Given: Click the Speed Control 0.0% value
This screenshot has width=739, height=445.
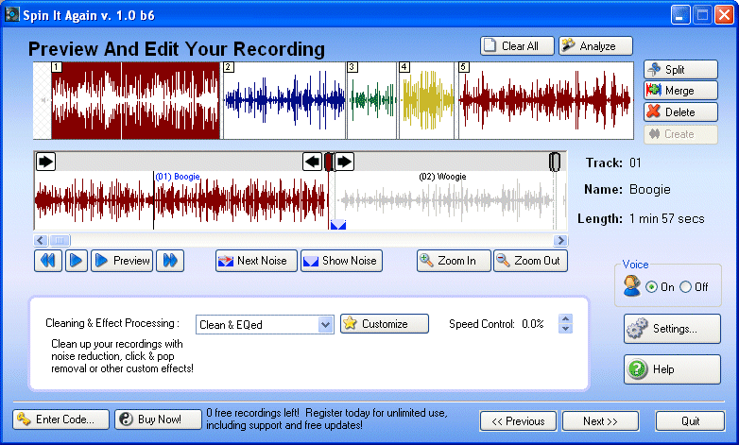Looking at the screenshot, I should (x=533, y=324).
